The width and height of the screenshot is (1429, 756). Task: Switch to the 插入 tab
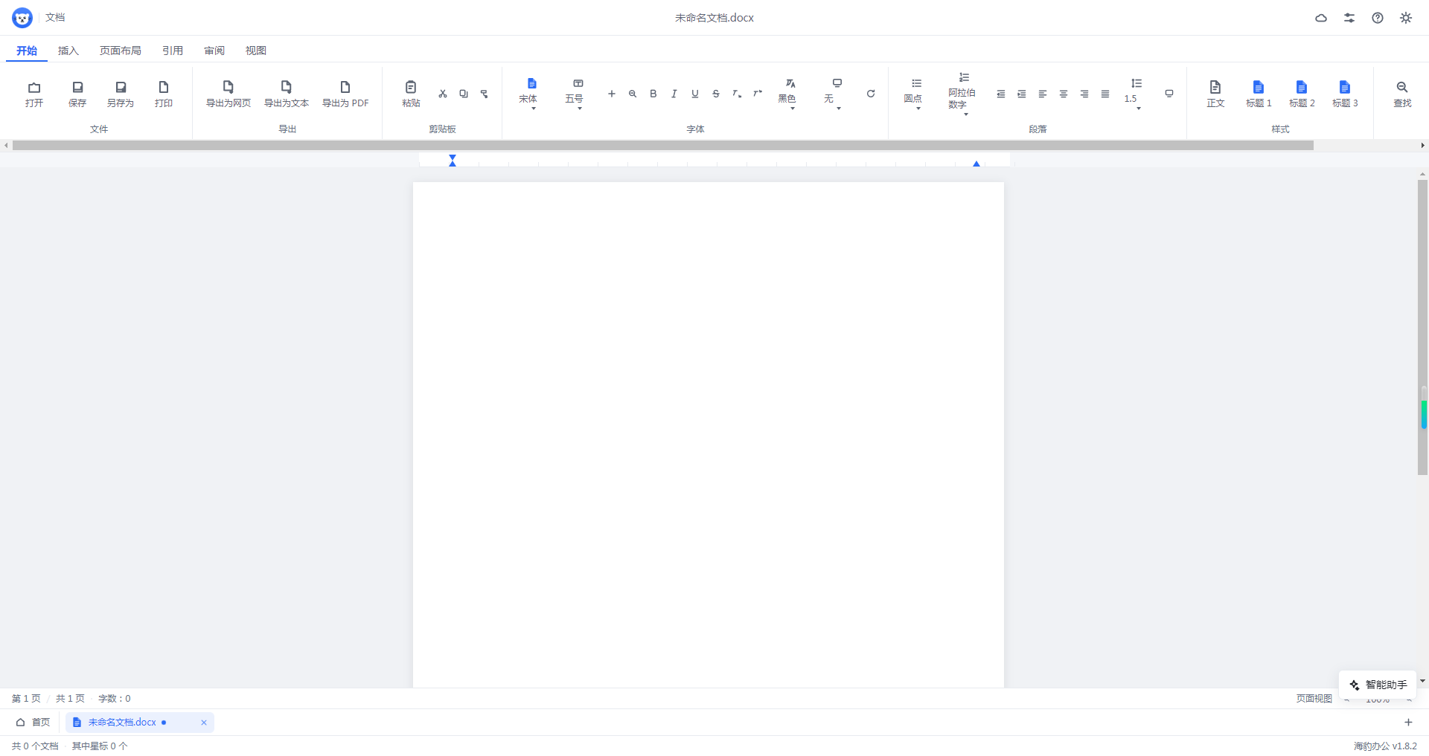coord(68,51)
